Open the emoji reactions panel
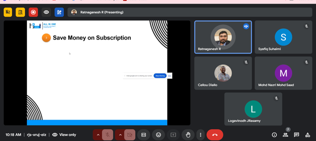This screenshot has width=316, height=141. [158, 135]
